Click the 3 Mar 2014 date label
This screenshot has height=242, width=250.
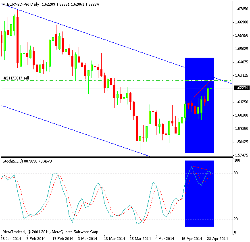[x=87, y=239]
